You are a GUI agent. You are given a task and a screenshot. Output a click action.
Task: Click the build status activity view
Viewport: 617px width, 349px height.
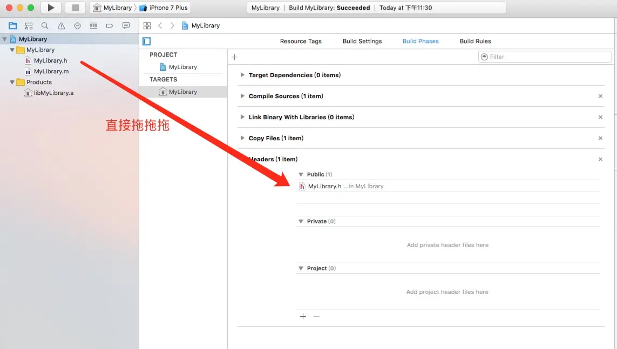(377, 8)
